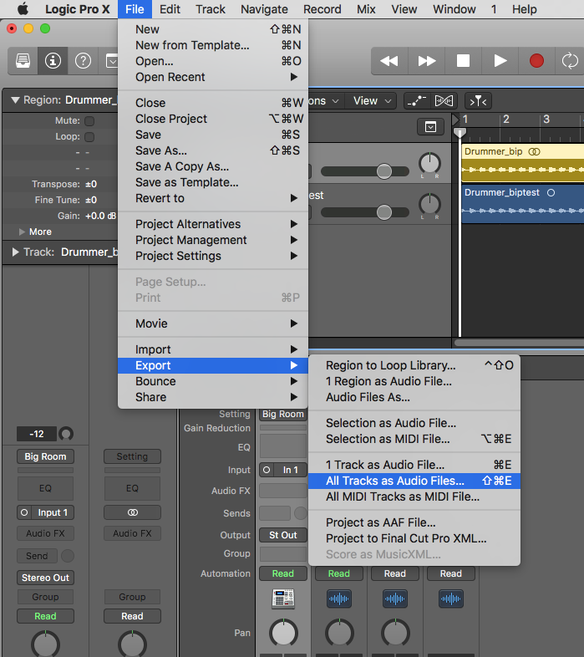Click the Audio FX slot under Input 1
Viewport: 584px width, 657px height.
click(x=45, y=533)
